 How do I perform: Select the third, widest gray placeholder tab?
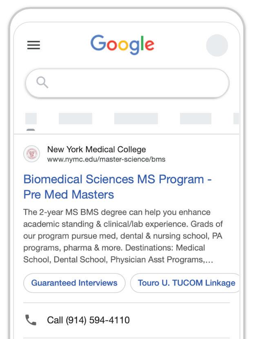(136, 119)
